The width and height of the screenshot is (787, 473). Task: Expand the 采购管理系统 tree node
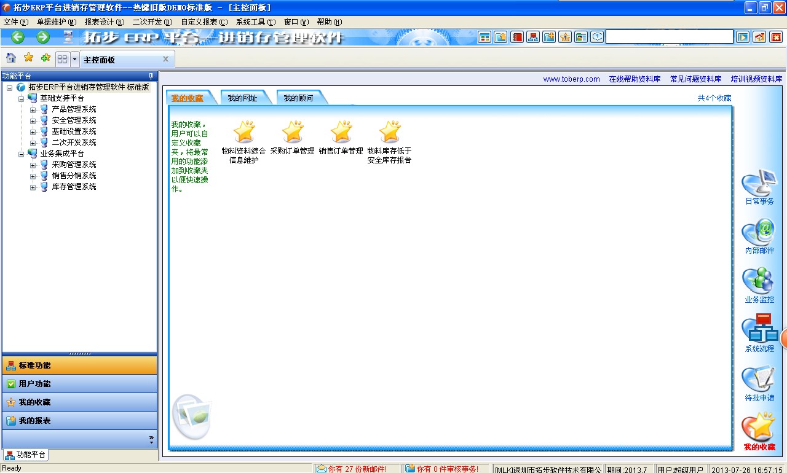tap(33, 165)
